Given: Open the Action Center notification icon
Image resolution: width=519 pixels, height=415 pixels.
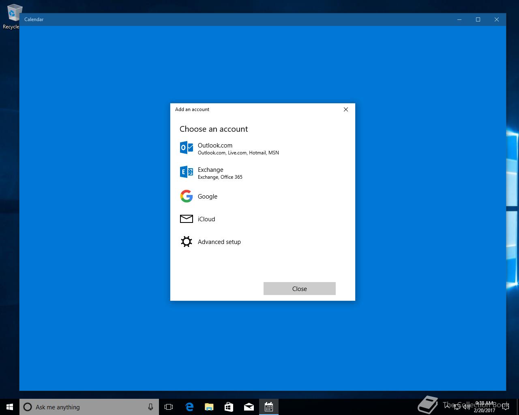Looking at the screenshot, I should pos(505,407).
